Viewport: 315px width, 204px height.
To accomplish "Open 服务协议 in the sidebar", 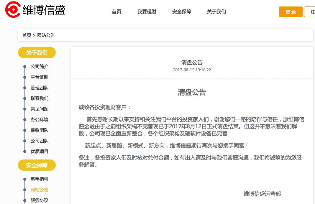I will pyautogui.click(x=39, y=200).
